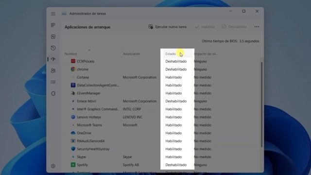The image size is (311, 175).
Task: Open the Services page in the sidebar
Action: click(53, 93)
